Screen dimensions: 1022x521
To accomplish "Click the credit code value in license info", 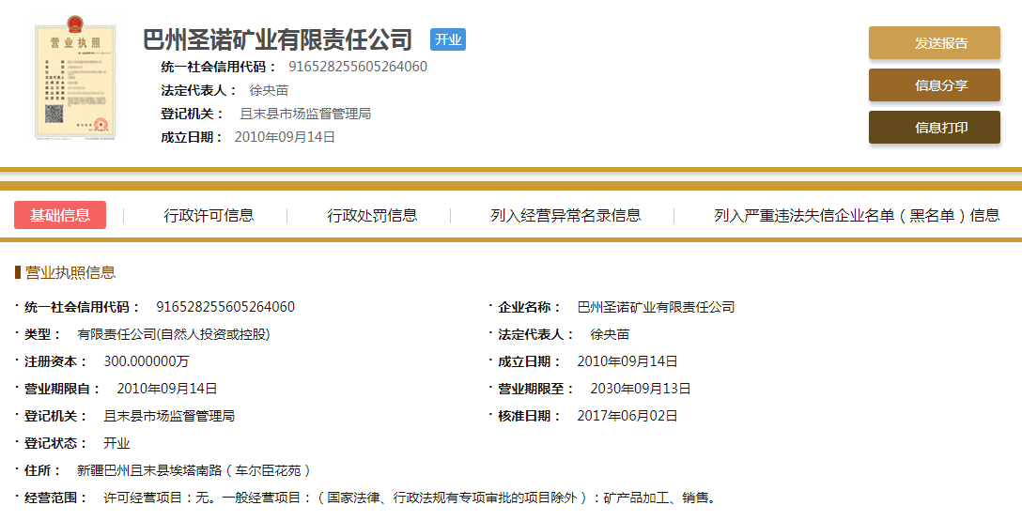I will click(x=225, y=307).
